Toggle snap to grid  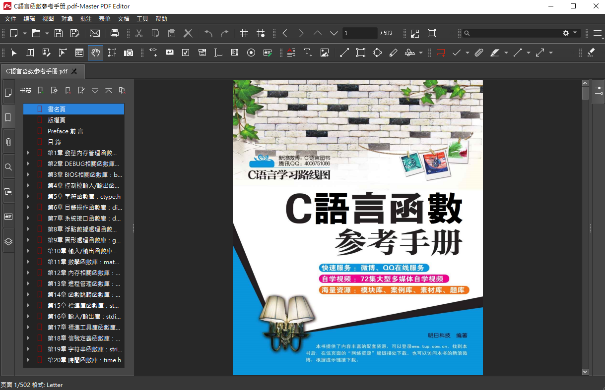click(261, 33)
